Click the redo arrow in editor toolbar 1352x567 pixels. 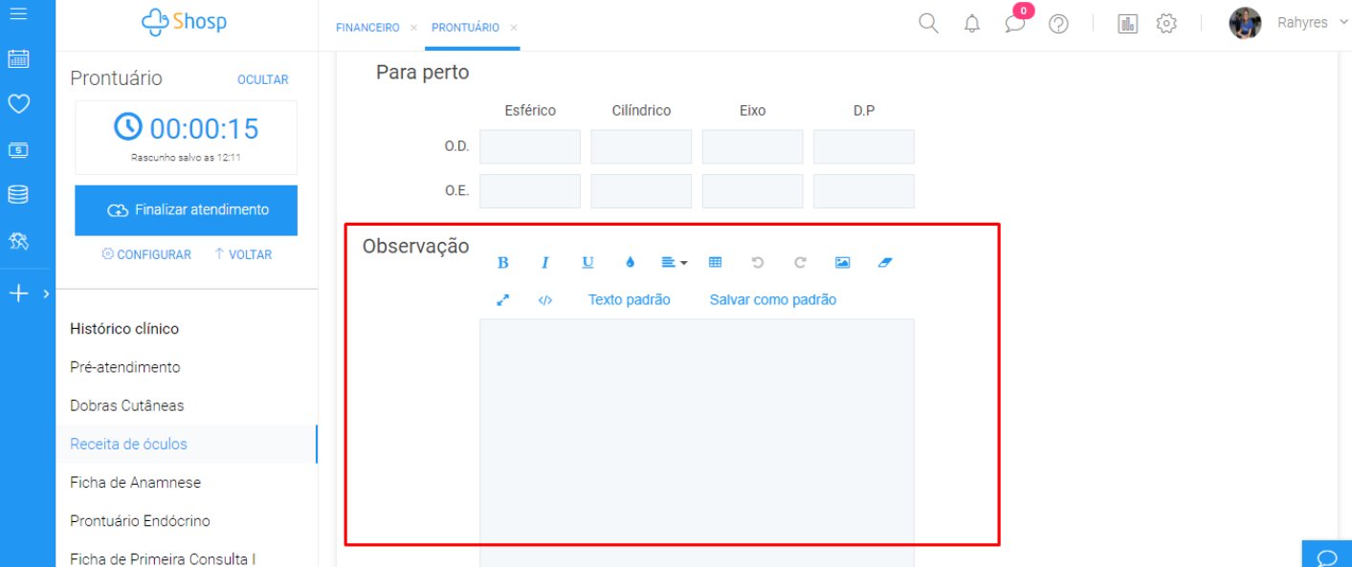coord(800,263)
